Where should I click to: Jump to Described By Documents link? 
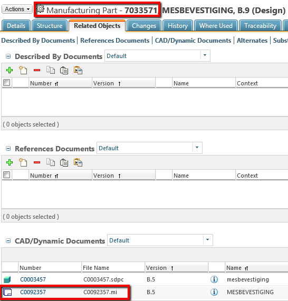pos(38,41)
